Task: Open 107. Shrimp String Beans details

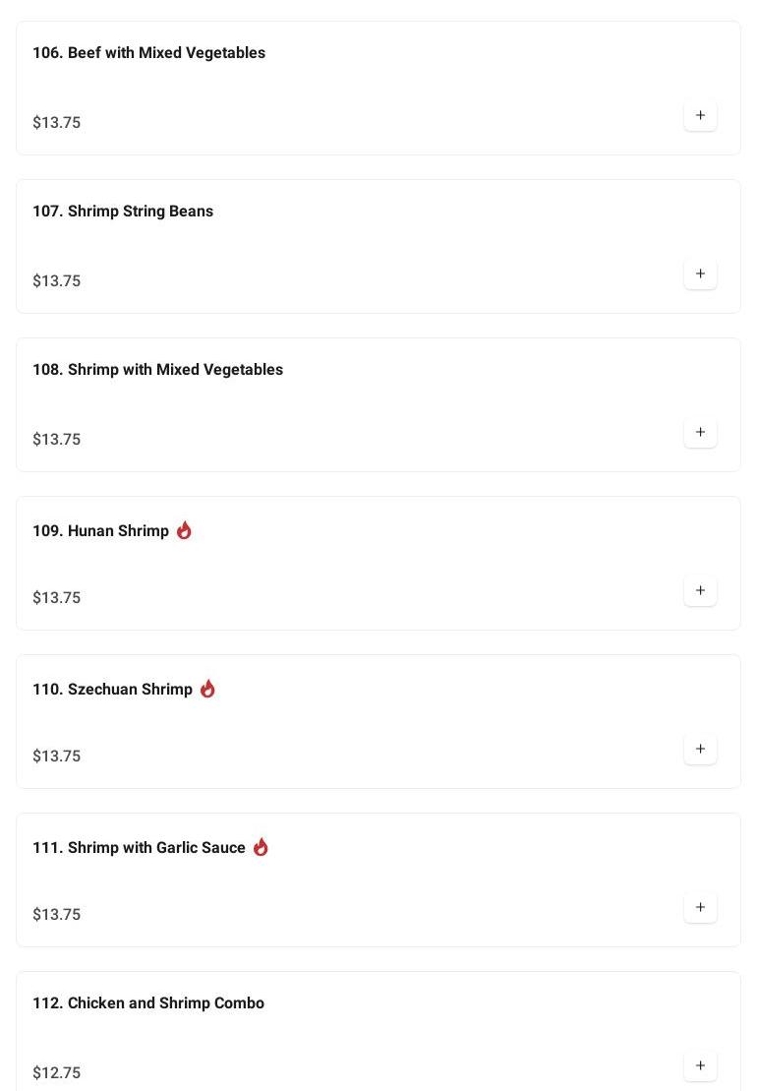Action: 123,212
